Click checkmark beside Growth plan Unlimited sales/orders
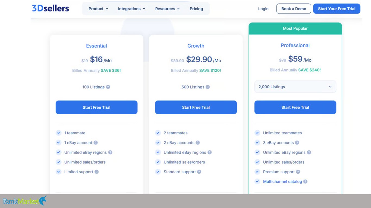The width and height of the screenshot is (371, 208). pyautogui.click(x=158, y=162)
